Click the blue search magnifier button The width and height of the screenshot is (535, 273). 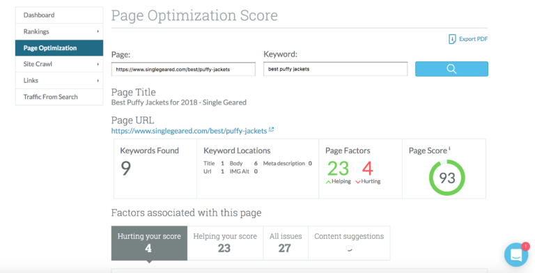451,69
